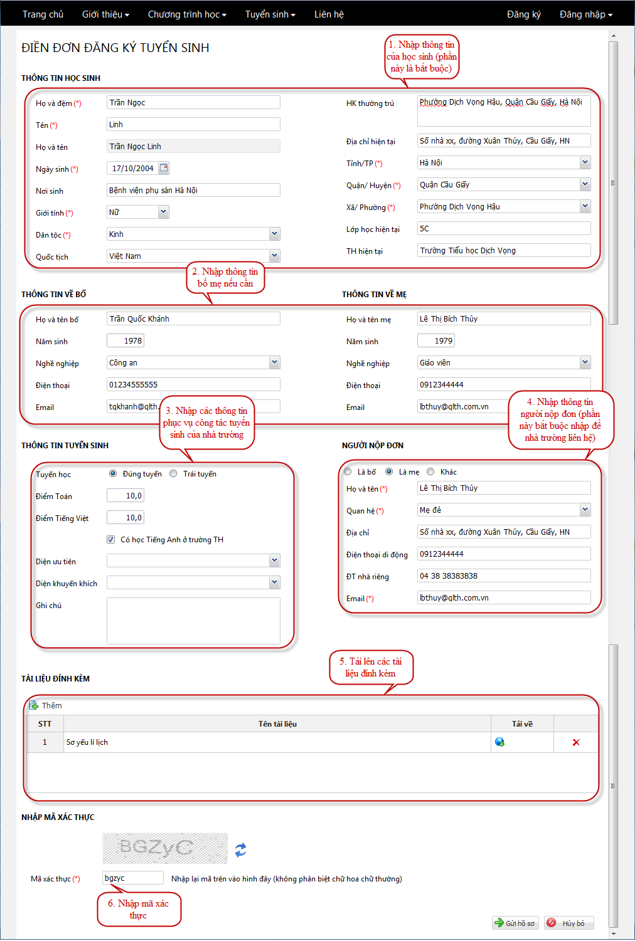Choose Khác as applicant
The height and width of the screenshot is (941, 635).
(430, 471)
